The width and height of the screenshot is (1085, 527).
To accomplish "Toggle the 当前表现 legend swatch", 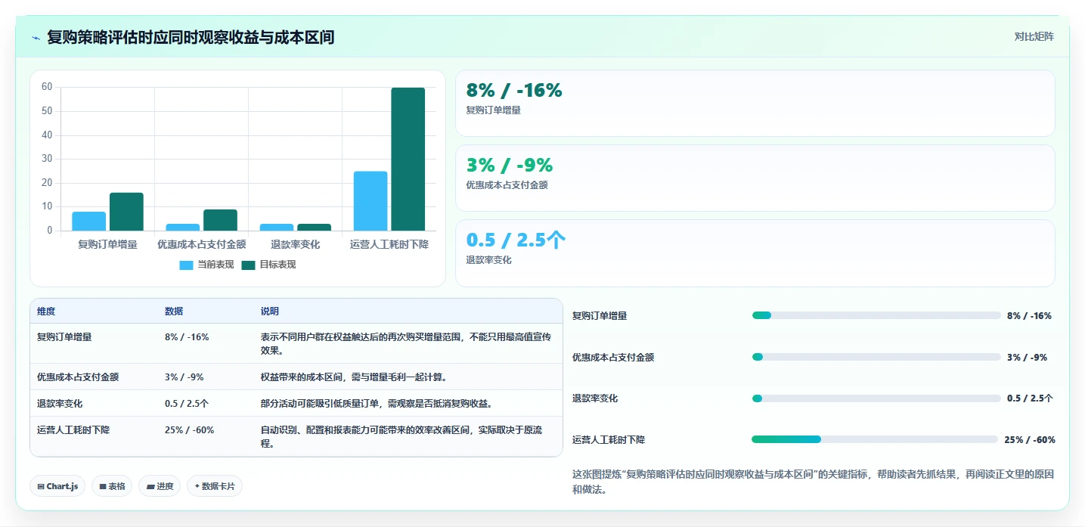I will click(x=187, y=265).
